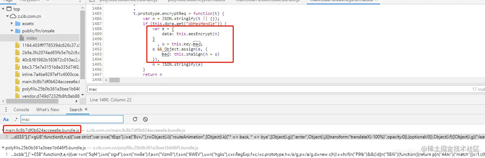The width and height of the screenshot is (485, 158).
Task: Switch to the What's New tab
Action: (x=48, y=110)
